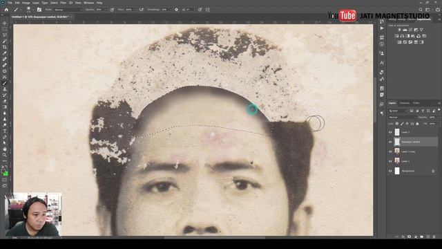This screenshot has height=249, width=442.
Task: Toggle pressure for opacity
Action: click(112, 10)
